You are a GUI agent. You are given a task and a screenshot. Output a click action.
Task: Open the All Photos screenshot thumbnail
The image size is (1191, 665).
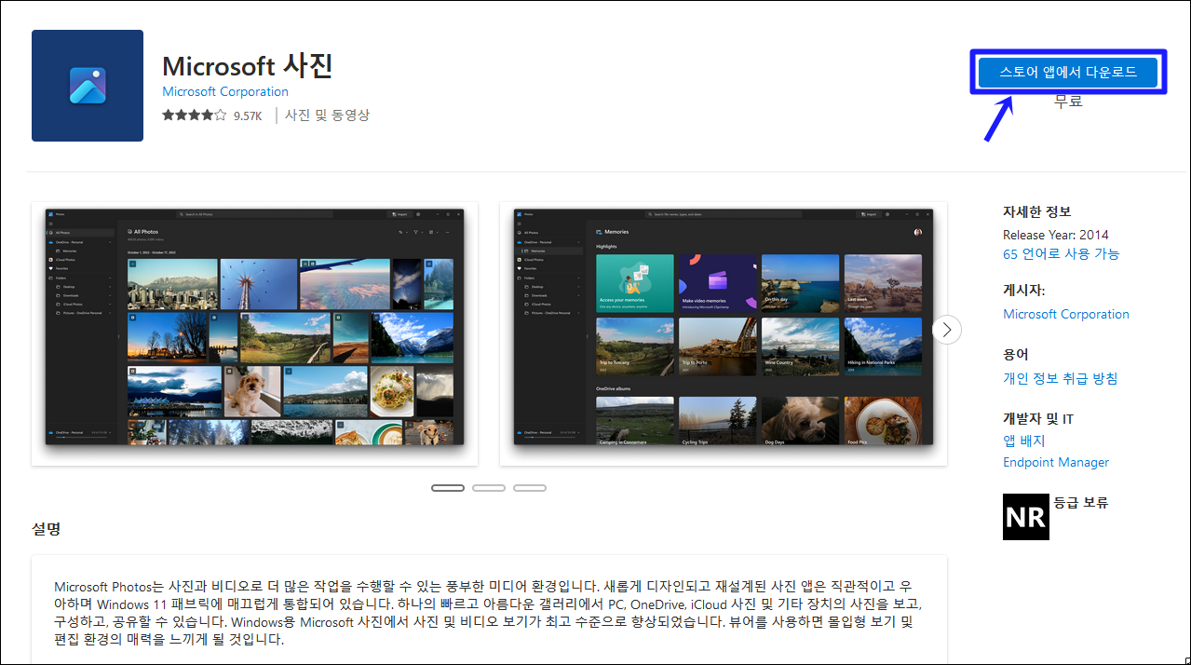pyautogui.click(x=254, y=333)
